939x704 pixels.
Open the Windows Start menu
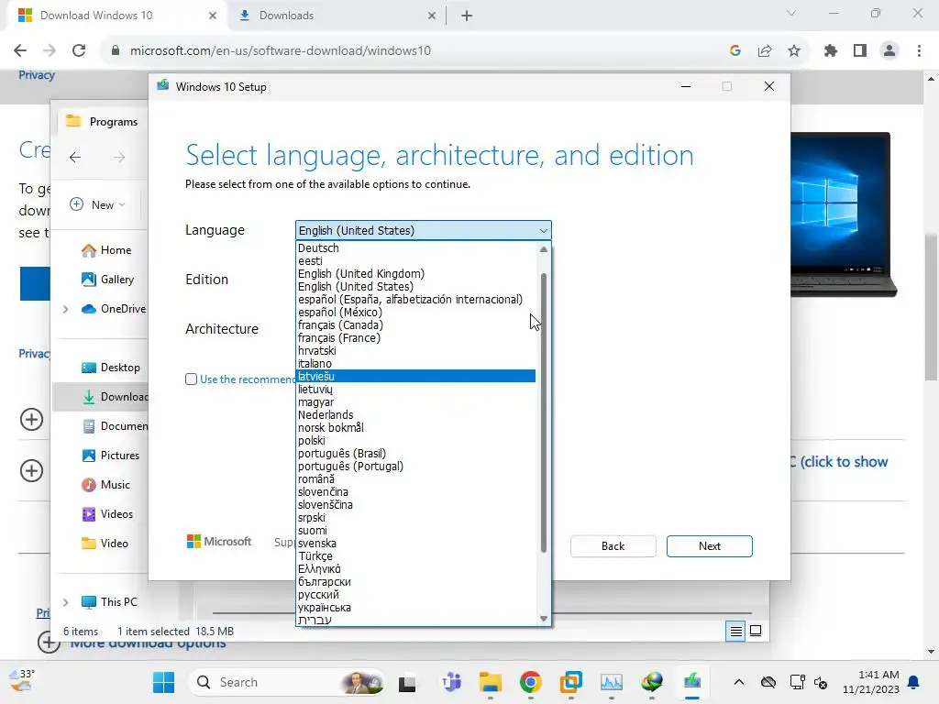(163, 682)
